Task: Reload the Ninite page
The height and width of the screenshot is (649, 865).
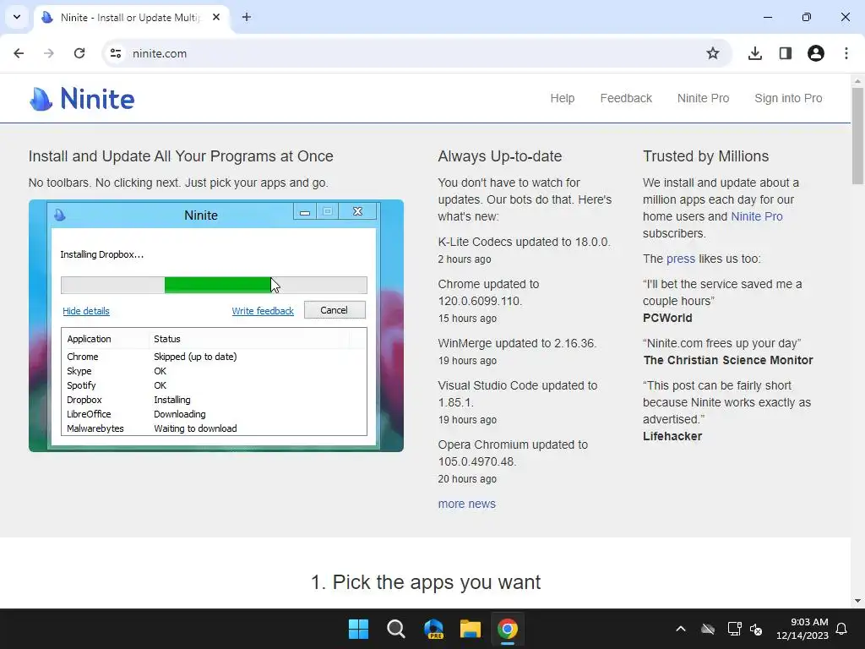Action: [x=79, y=53]
